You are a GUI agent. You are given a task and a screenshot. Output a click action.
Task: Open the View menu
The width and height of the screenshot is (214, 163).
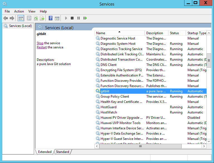click(x=32, y=11)
